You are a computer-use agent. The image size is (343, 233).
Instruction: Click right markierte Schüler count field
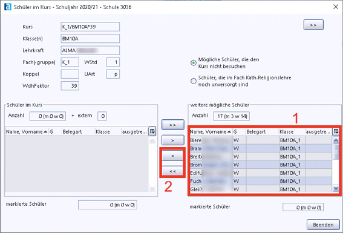click(302, 207)
